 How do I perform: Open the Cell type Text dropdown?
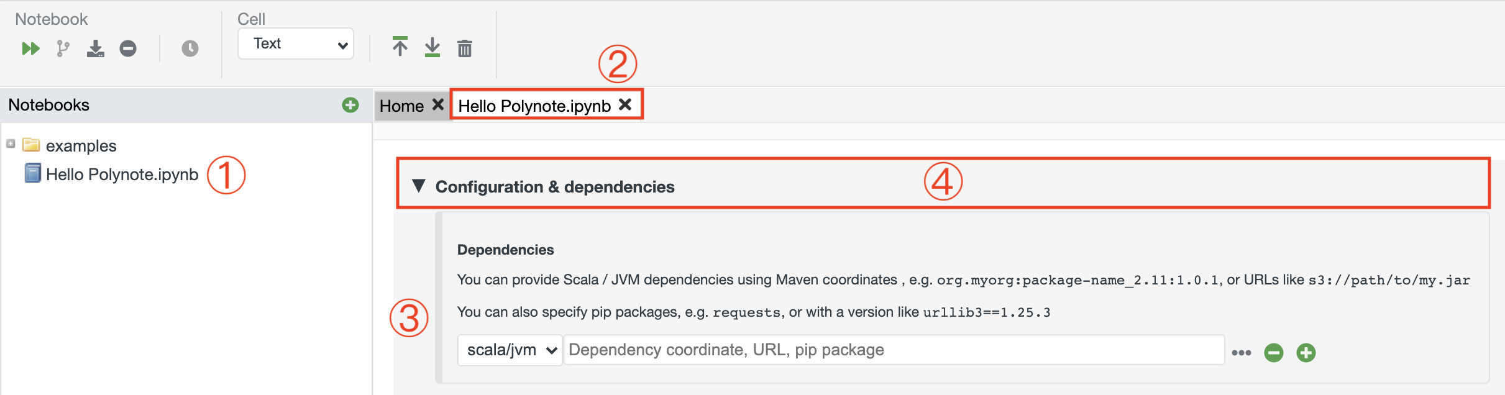click(296, 44)
